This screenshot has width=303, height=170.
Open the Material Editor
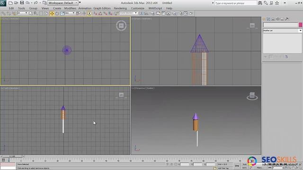click(175, 13)
